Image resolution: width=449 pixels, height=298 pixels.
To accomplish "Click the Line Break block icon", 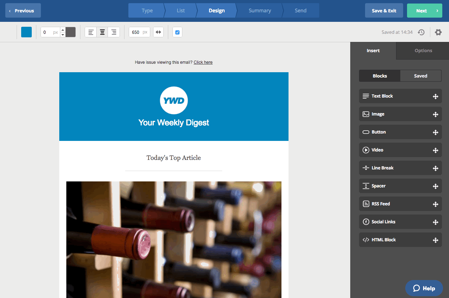I will click(366, 168).
